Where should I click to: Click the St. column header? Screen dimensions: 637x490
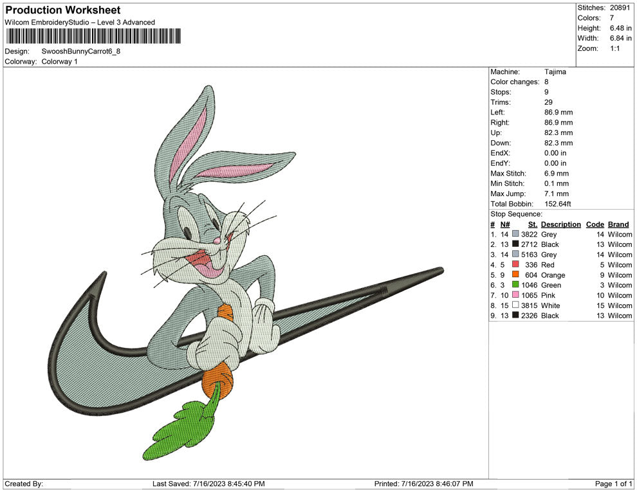coord(532,224)
